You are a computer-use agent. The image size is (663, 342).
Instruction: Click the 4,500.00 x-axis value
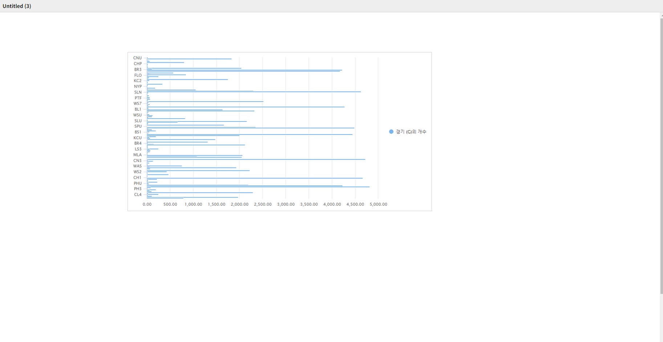(355, 205)
